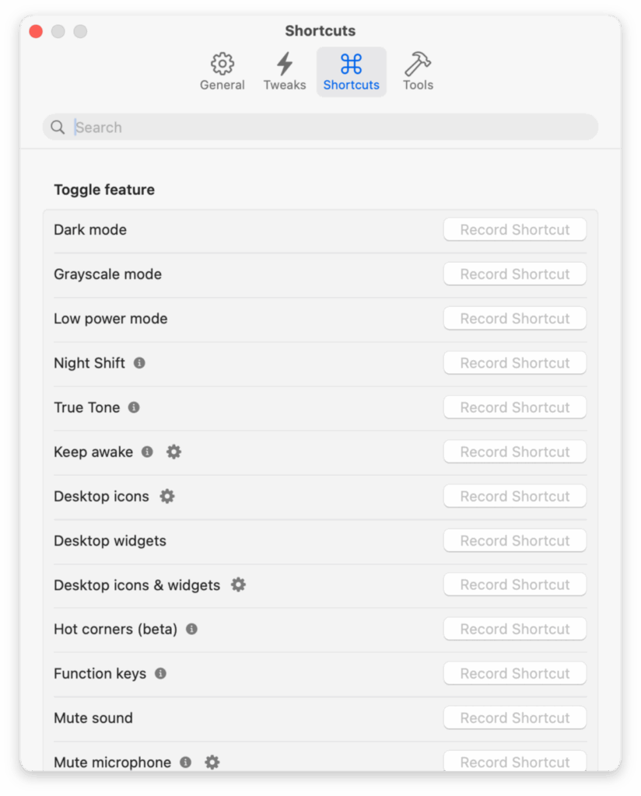The height and width of the screenshot is (796, 641).
Task: Go to the Tools tab
Action: pos(418,72)
